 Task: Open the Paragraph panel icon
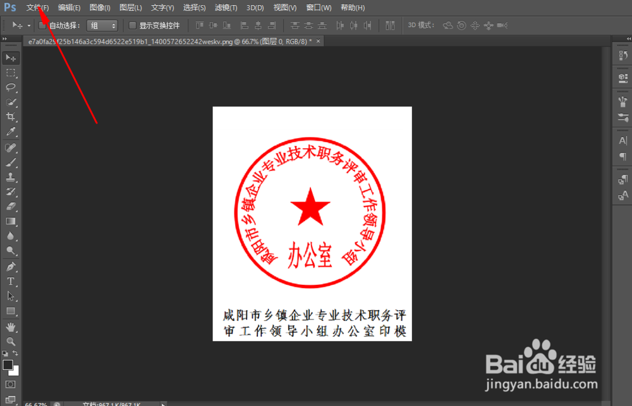pos(622,155)
